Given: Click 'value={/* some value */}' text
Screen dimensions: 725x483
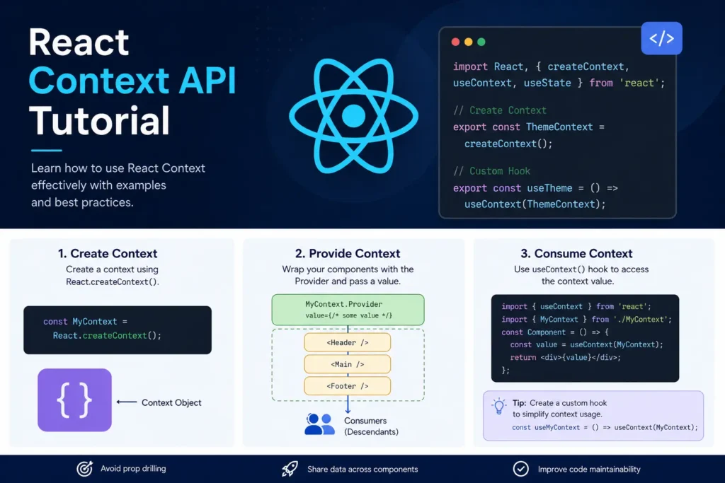Looking at the screenshot, I should [348, 316].
